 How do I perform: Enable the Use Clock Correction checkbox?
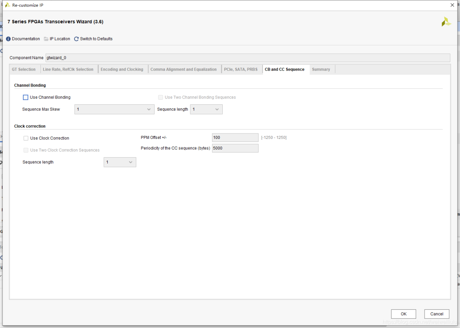click(x=26, y=138)
